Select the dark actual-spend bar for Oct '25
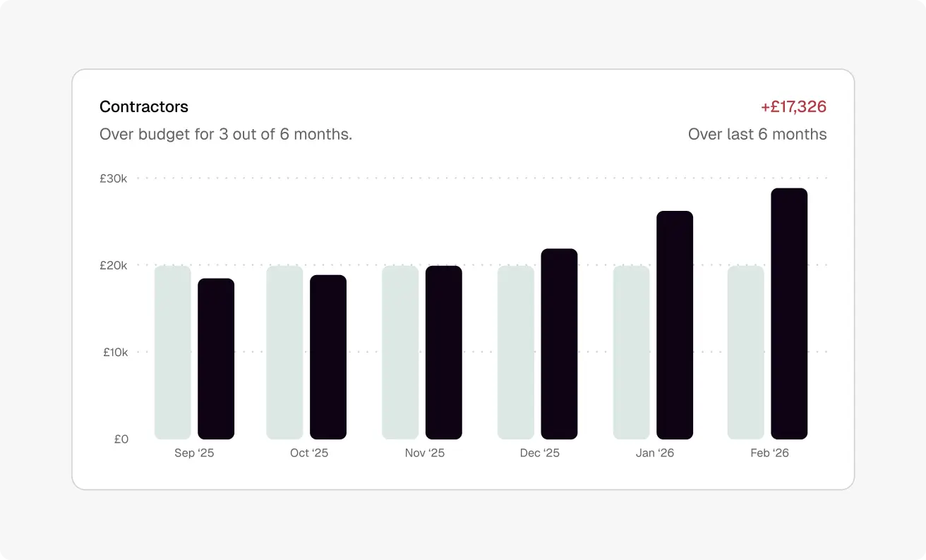Viewport: 926px width, 560px height. 328,357
